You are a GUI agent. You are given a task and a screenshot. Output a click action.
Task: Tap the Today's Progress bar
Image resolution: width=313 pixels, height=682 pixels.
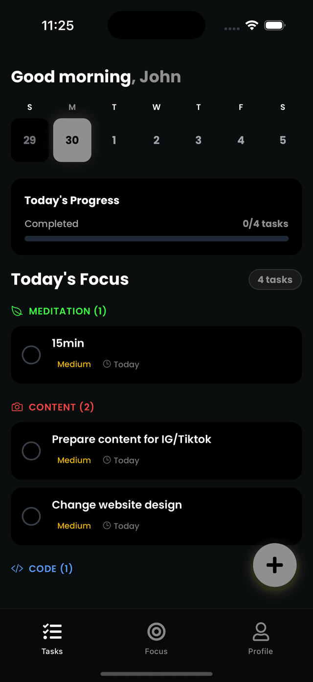(x=156, y=238)
